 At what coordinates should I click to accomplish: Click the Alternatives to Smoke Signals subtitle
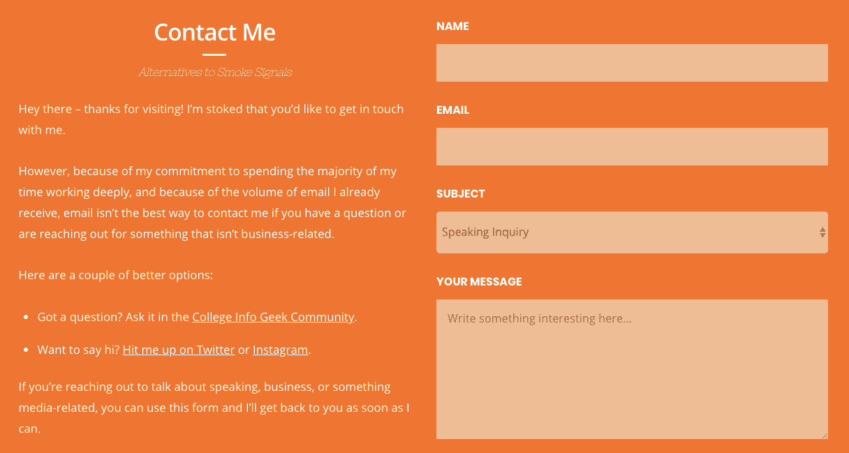tap(215, 72)
